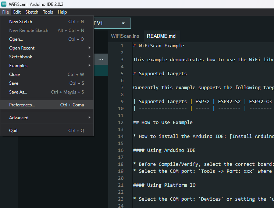
Task: Click line number 21 in gutter
Action: coord(121,185)
